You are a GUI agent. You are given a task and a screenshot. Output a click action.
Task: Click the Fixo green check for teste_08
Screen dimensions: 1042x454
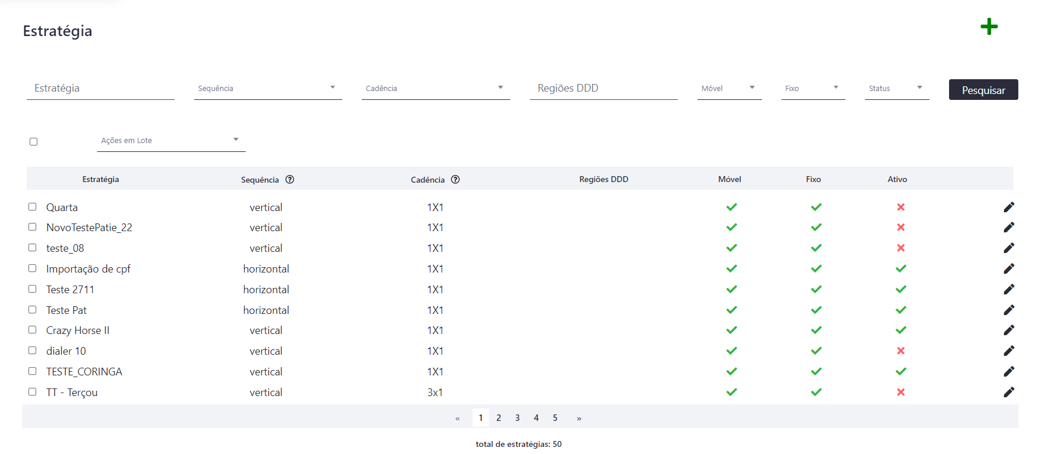pos(816,248)
